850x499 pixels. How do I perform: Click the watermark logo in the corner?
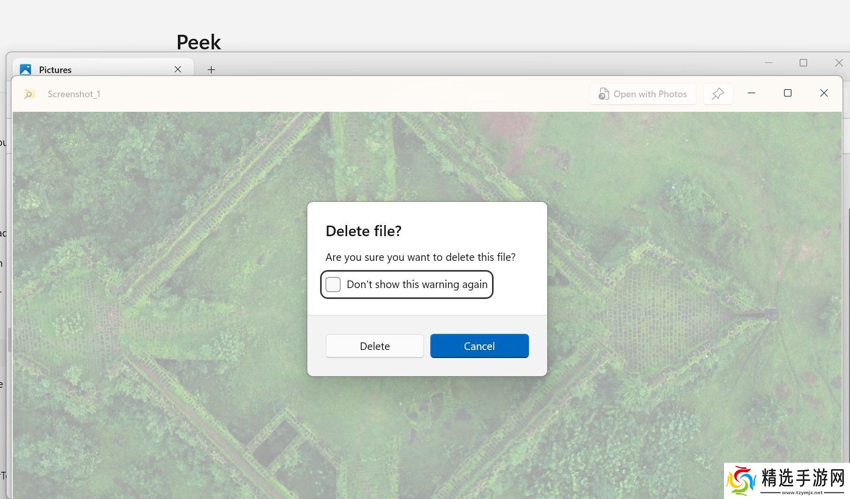(x=787, y=481)
